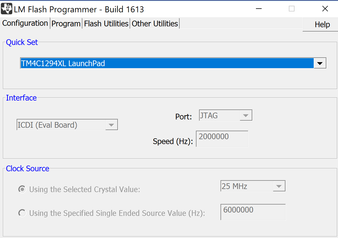Click the Speed (Hz) input field
This screenshot has width=338, height=238.
click(x=222, y=139)
